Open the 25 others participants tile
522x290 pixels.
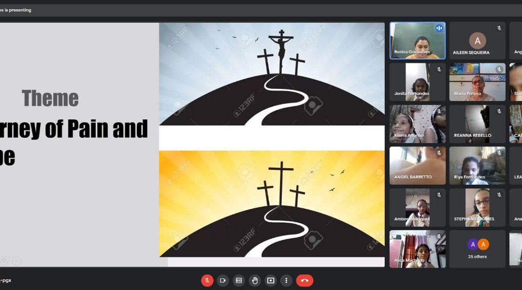click(x=478, y=249)
